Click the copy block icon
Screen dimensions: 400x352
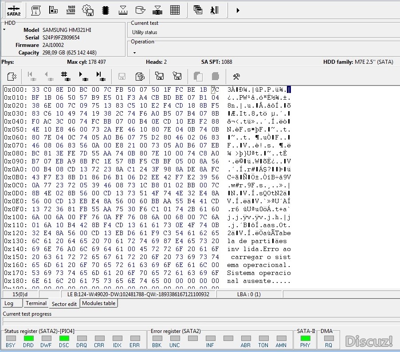coord(198,76)
